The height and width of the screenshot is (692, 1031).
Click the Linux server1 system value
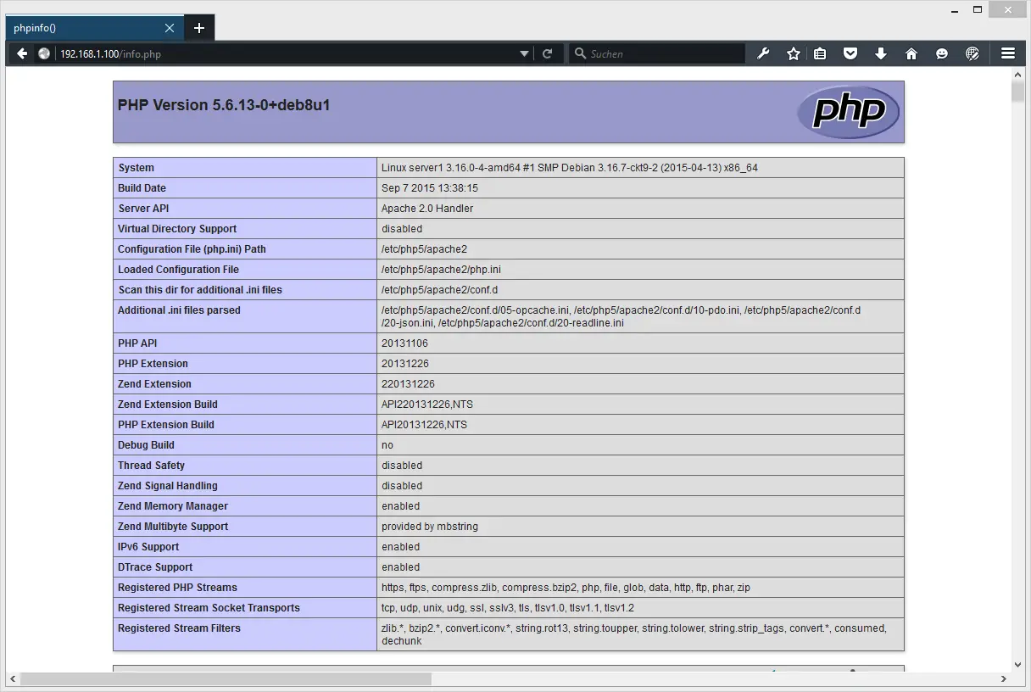[570, 168]
